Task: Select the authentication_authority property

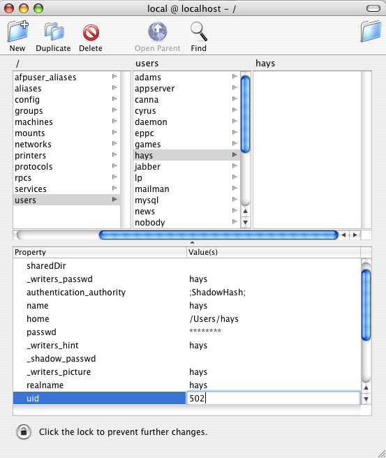Action: 187,292
